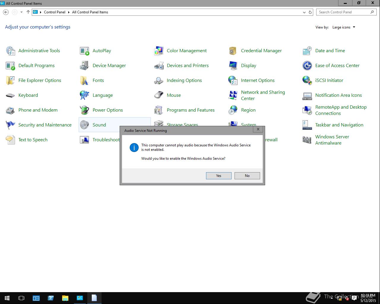
Task: Open the File Explorer Options icon
Action: pyautogui.click(x=10, y=80)
